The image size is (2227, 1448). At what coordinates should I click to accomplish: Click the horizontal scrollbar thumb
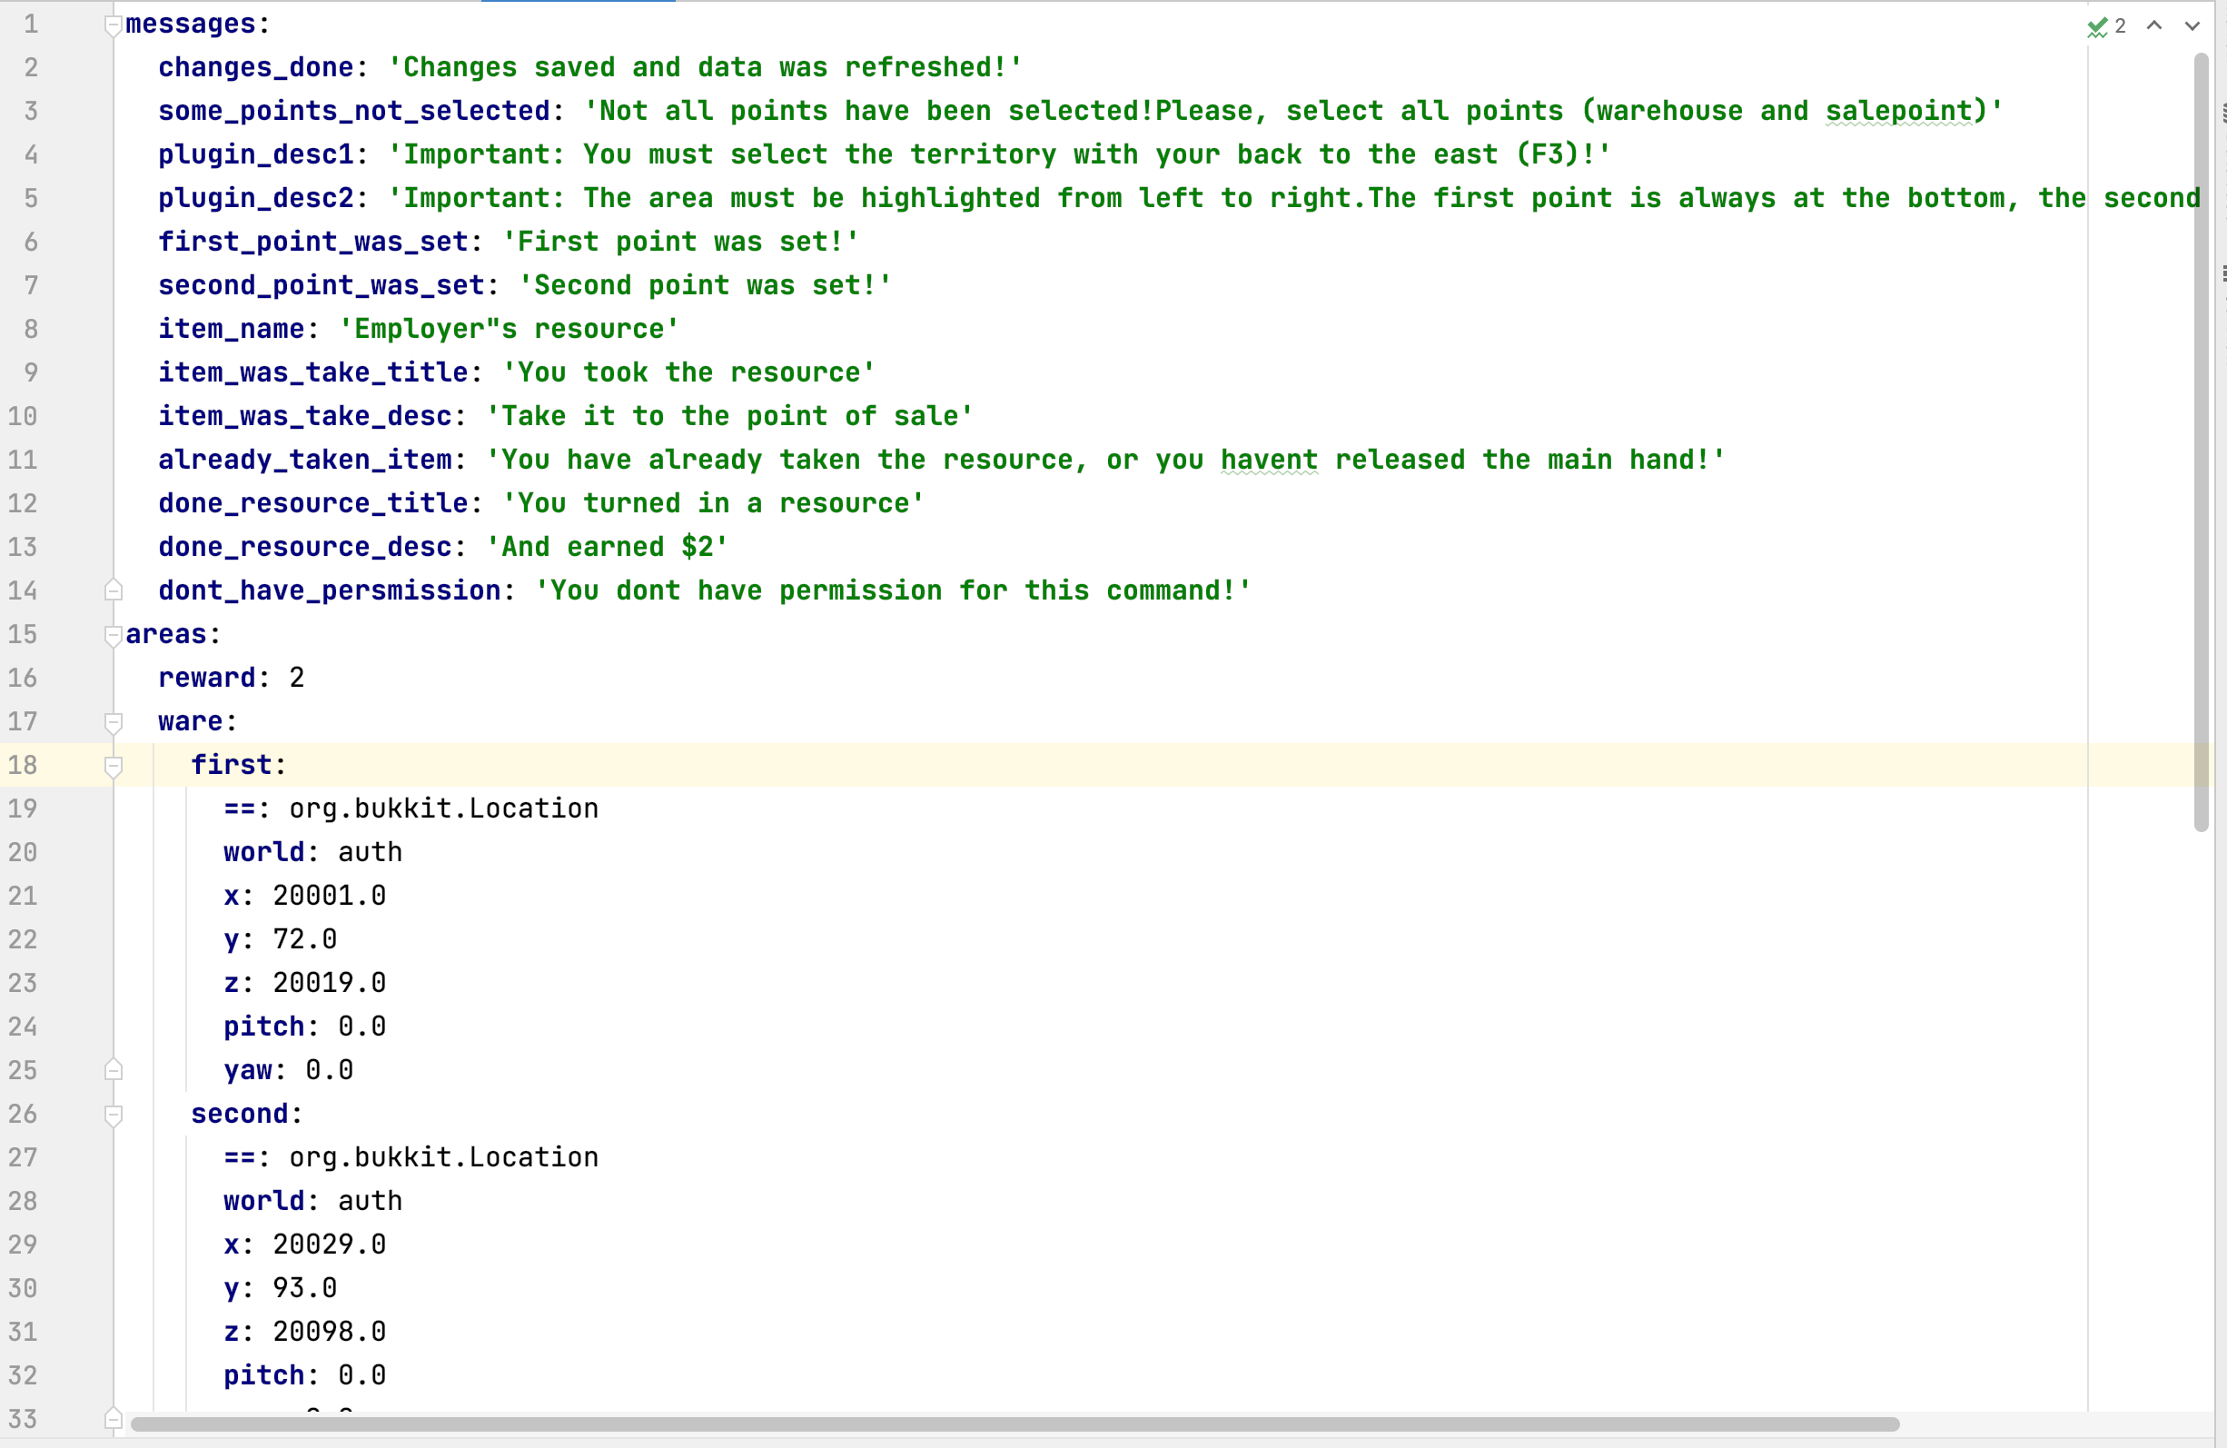[x=1015, y=1423]
